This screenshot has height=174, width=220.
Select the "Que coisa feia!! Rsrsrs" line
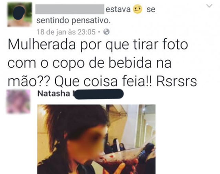[125, 82]
